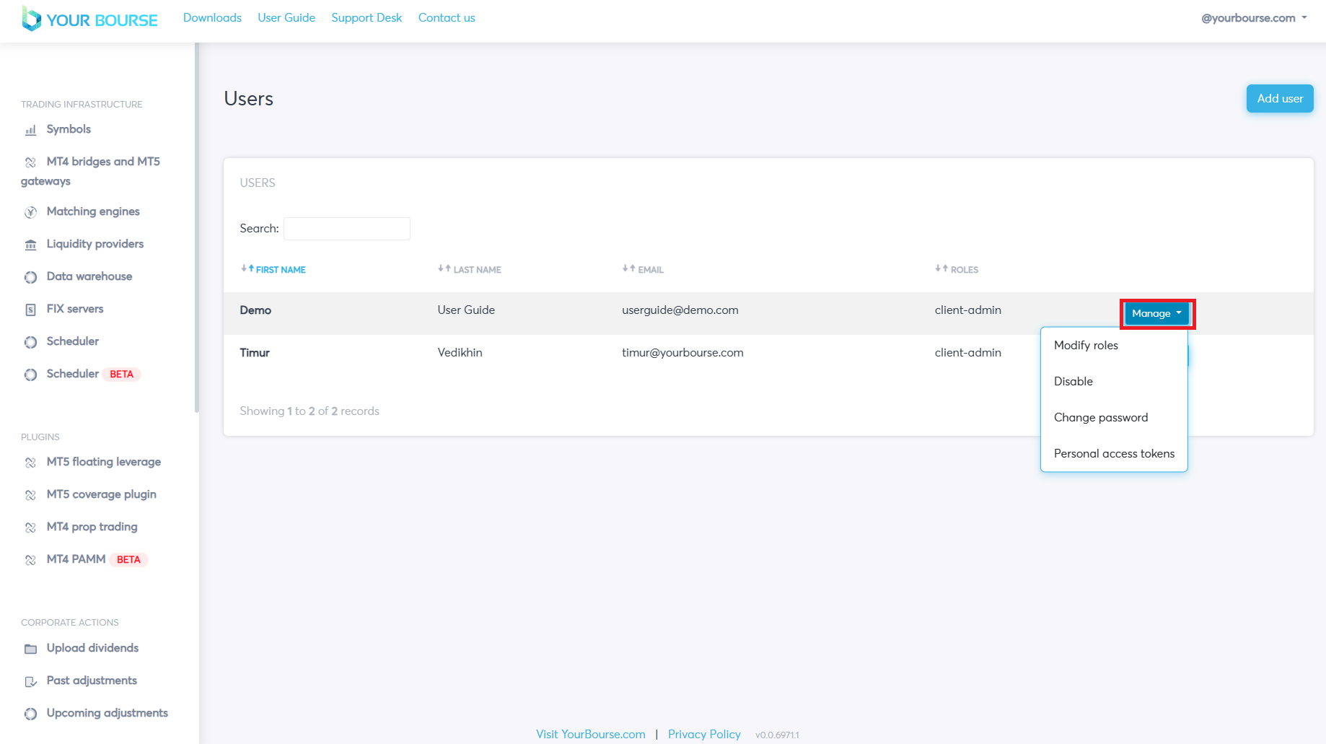Screen dimensions: 1326x744
Task: Sort users by Roles column
Action: [957, 269]
